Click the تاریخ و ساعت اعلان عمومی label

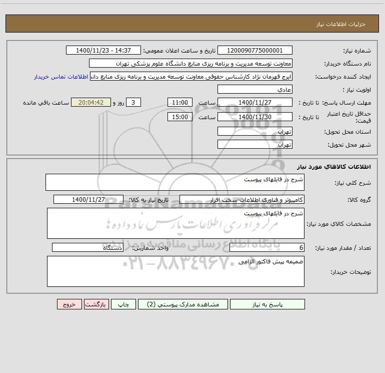pyautogui.click(x=179, y=51)
